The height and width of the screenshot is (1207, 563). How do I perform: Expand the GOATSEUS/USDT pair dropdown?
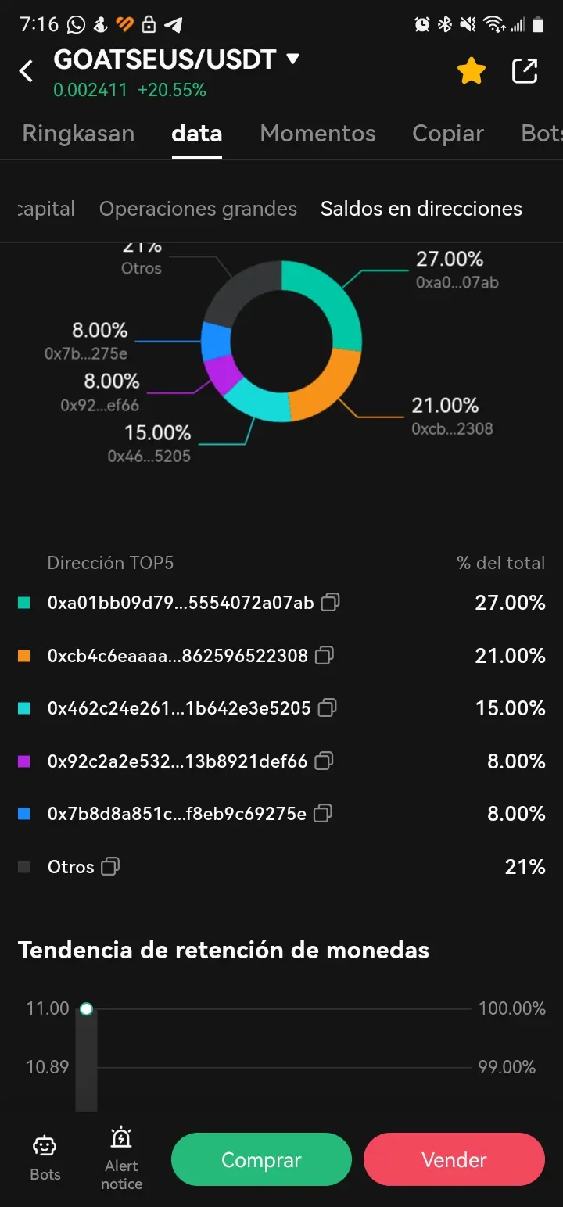click(293, 59)
